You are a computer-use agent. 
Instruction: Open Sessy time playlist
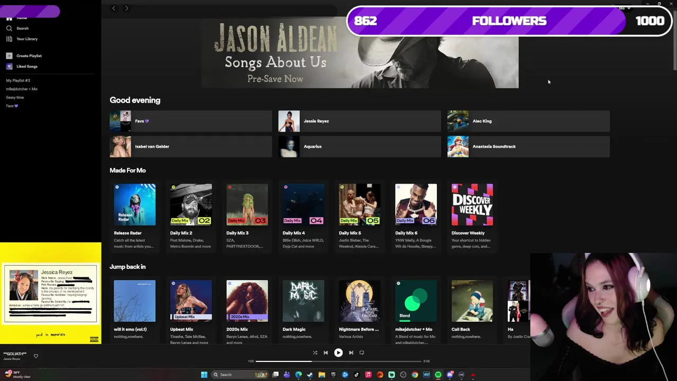pos(15,97)
